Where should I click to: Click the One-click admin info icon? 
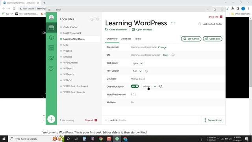tap(161, 86)
